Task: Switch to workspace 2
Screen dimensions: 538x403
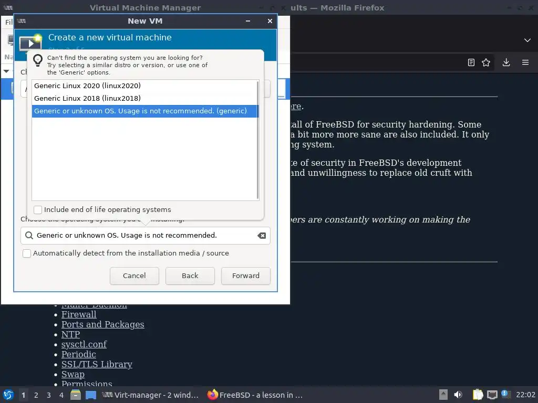Action: [x=36, y=395]
